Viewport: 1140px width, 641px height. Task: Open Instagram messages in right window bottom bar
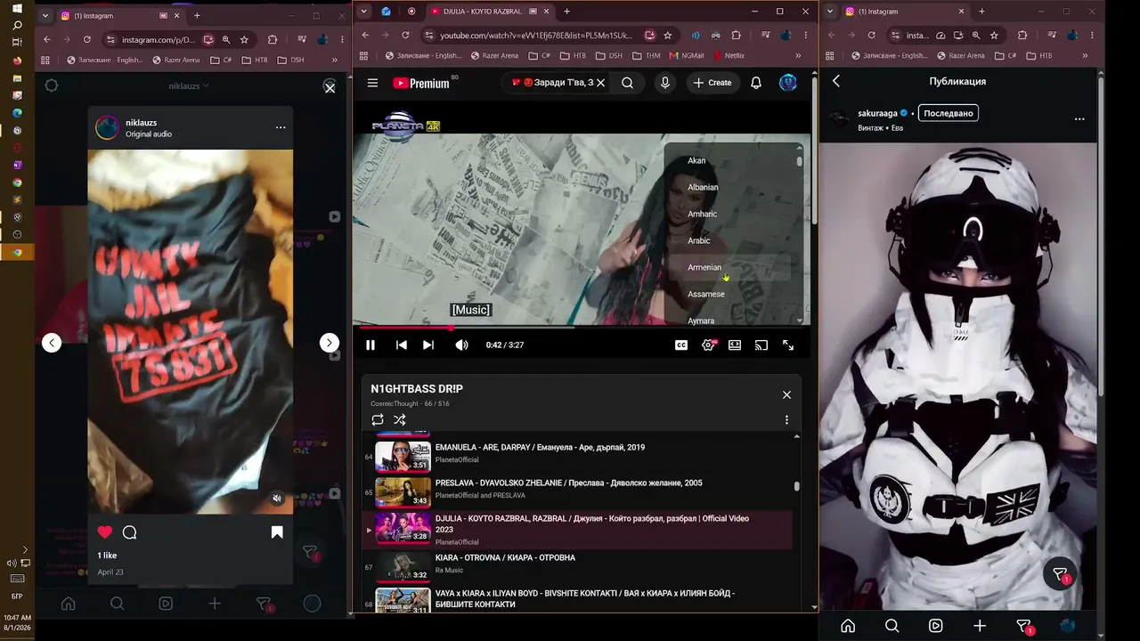click(1024, 626)
